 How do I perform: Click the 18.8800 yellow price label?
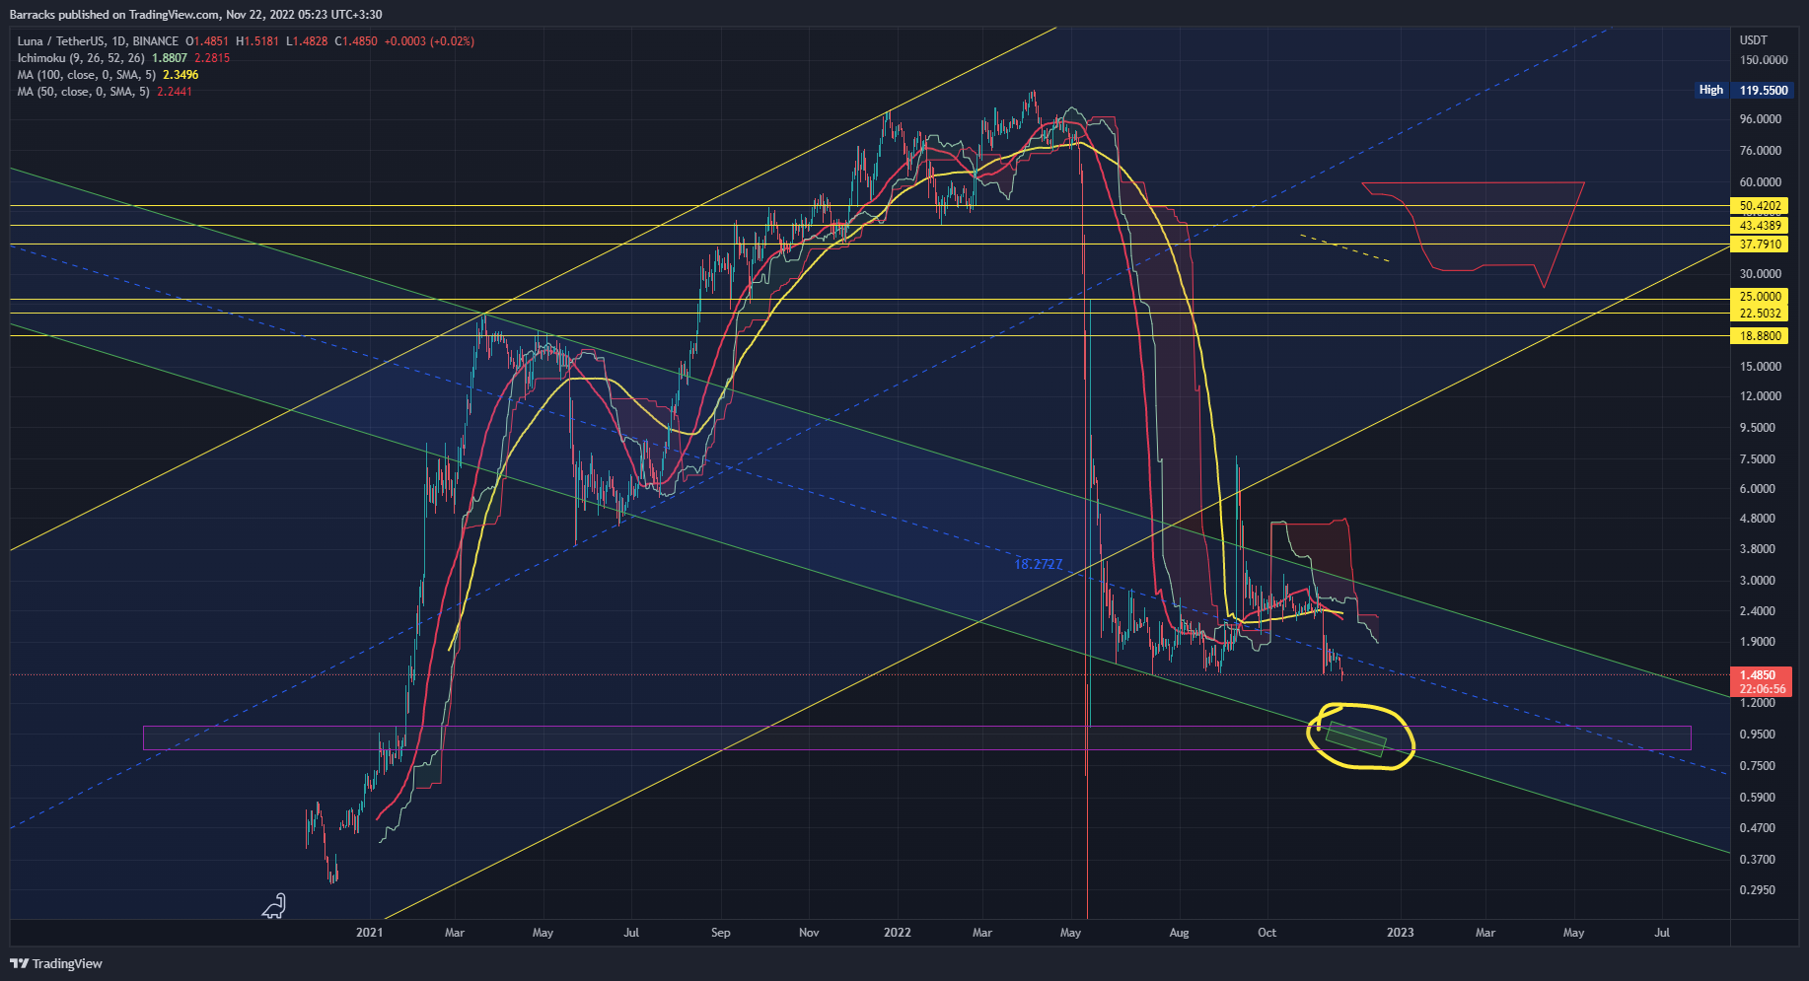pyautogui.click(x=1760, y=336)
